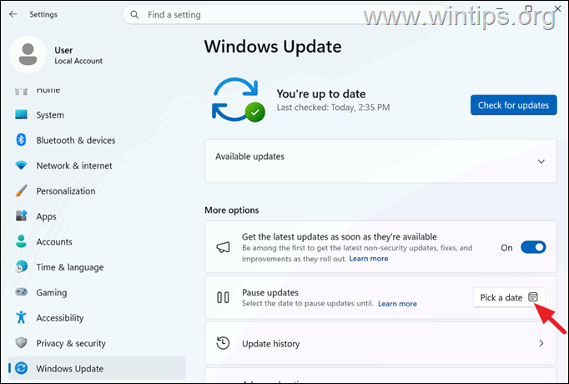Click the Available updates card title
This screenshot has width=569, height=384.
249,156
